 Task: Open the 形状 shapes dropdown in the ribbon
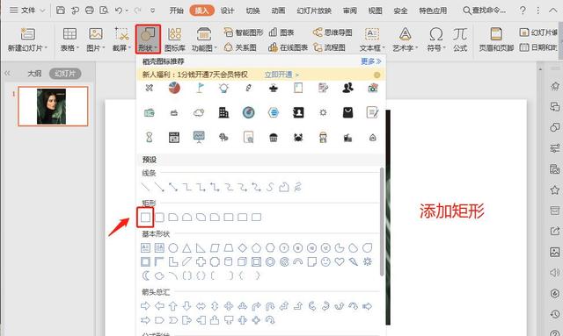pos(148,39)
